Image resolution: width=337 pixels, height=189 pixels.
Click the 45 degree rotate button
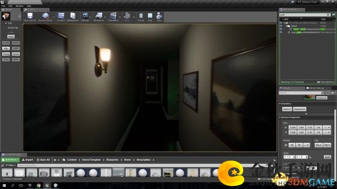click(x=292, y=145)
